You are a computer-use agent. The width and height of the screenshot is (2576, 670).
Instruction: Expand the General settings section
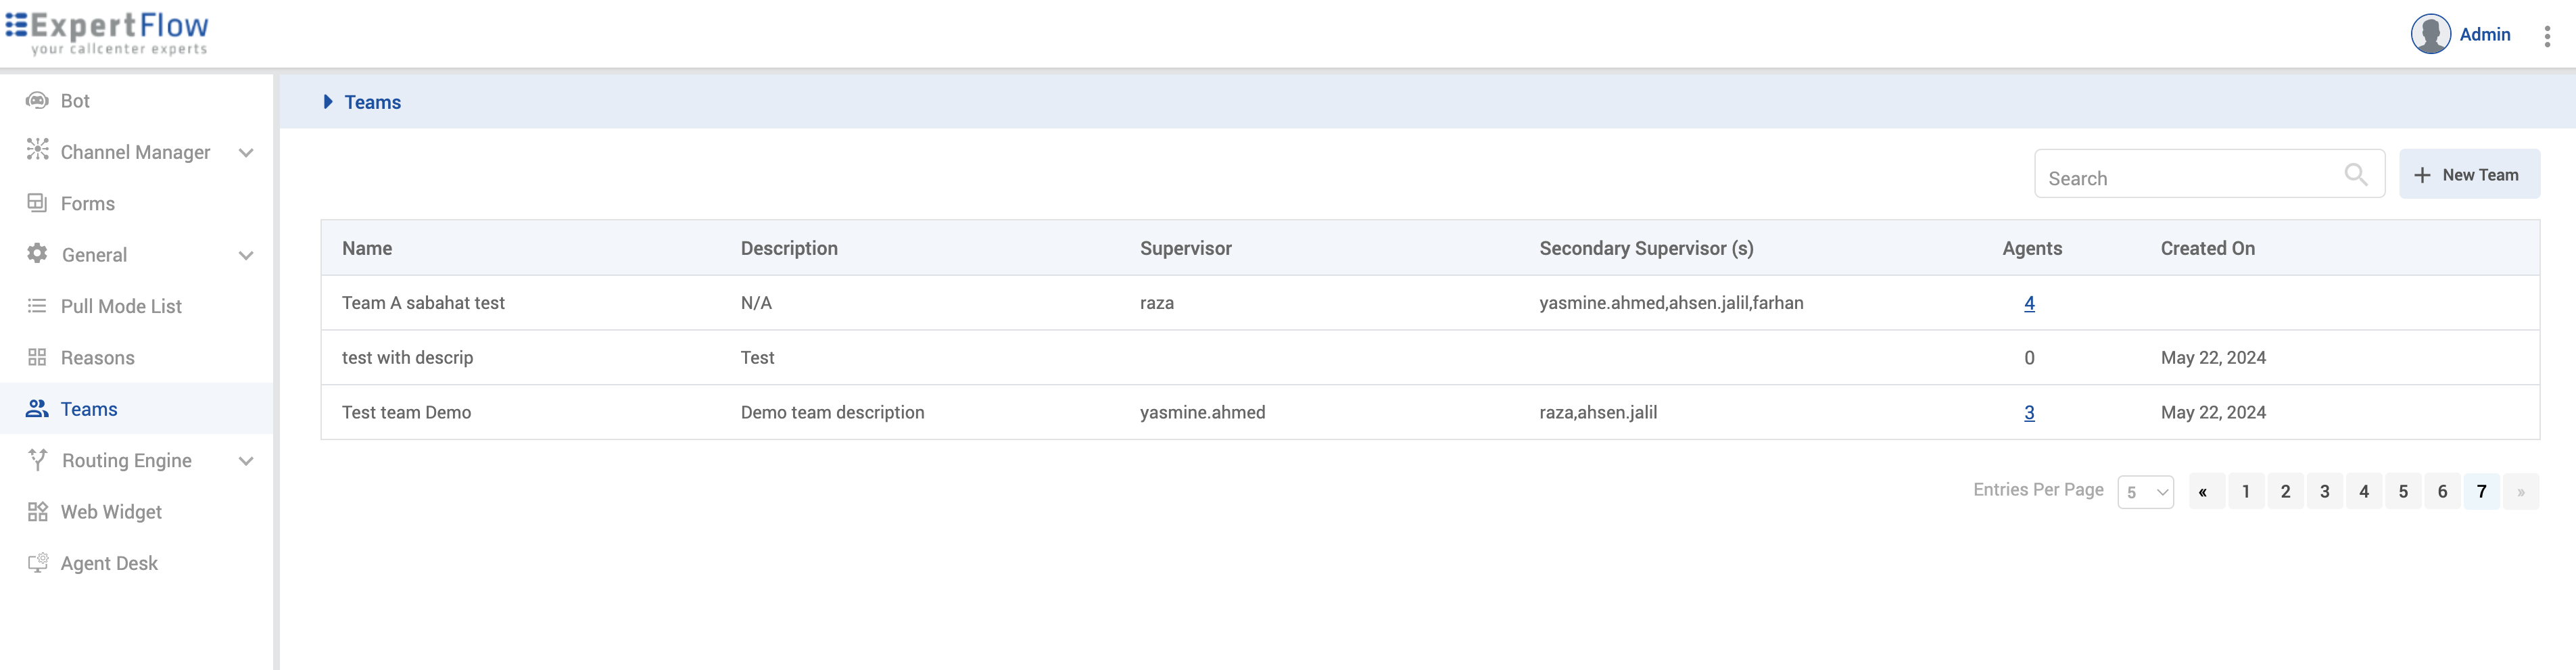(x=246, y=255)
